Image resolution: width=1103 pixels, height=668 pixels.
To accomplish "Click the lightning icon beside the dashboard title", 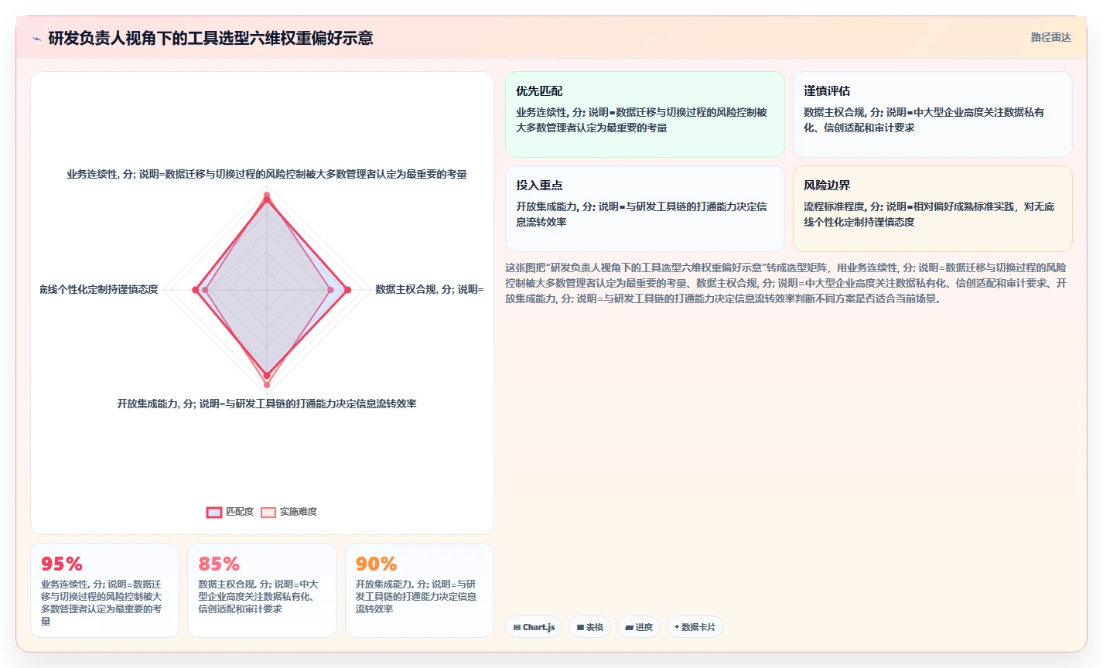I will 36,39.
